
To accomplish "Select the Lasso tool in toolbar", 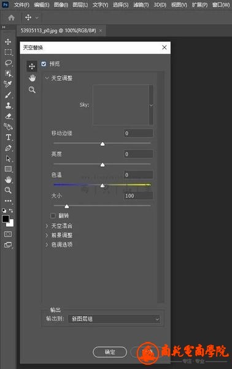I will pos(9,63).
